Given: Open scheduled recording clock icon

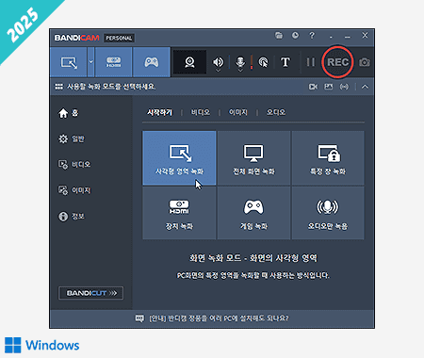Looking at the screenshot, I should click(295, 36).
